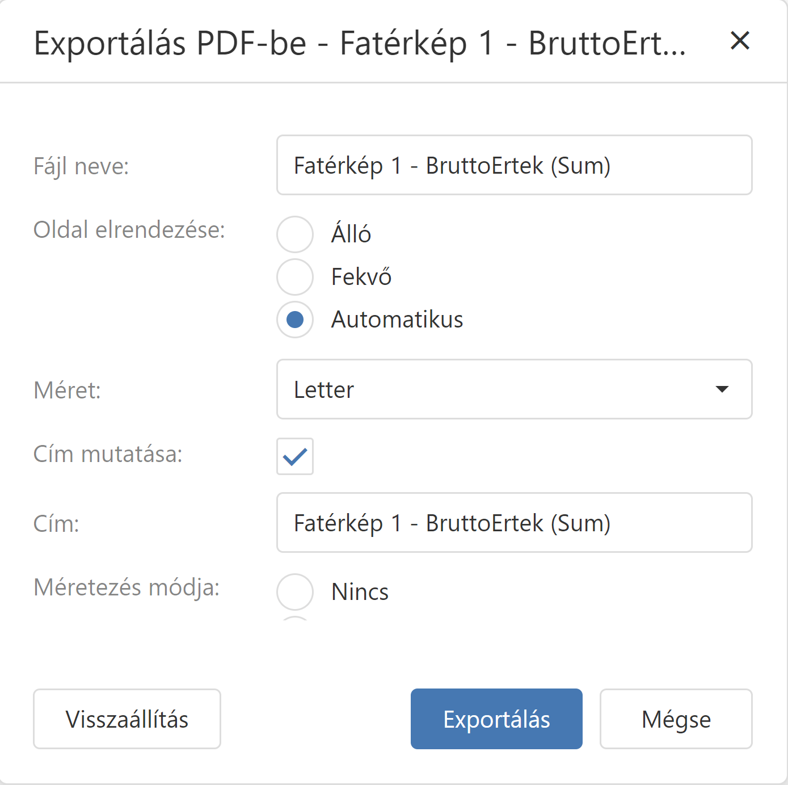Click into the Cím title field
The image size is (788, 785).
point(513,523)
